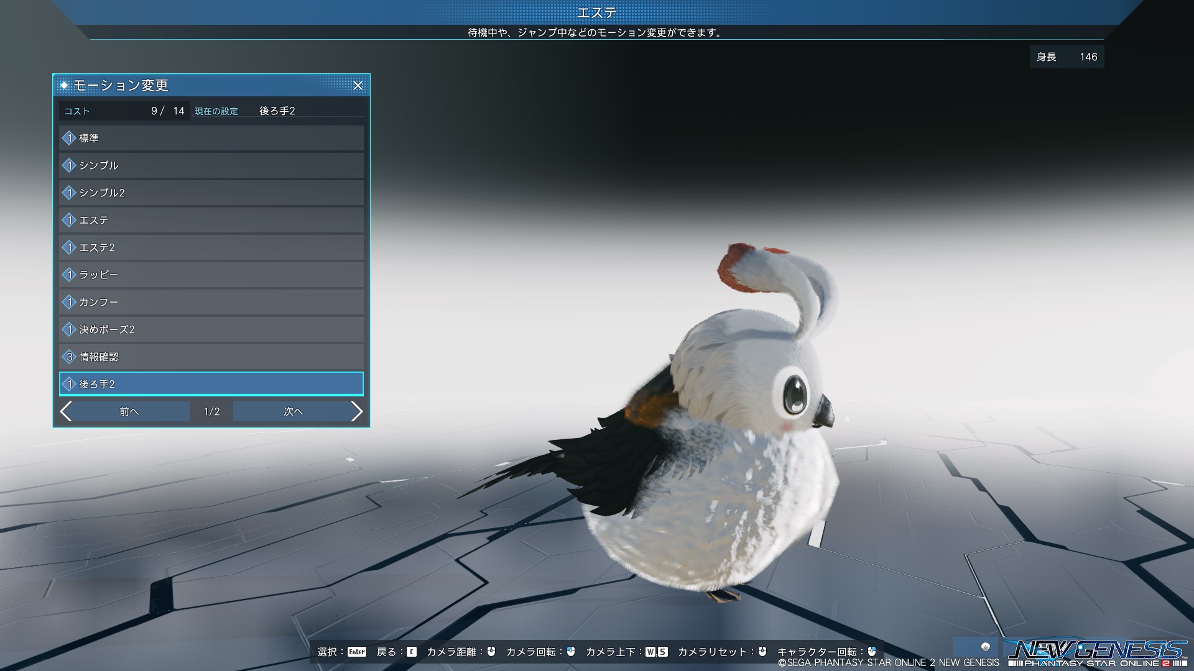This screenshot has height=671, width=1194.
Task: Choose エステ2 from the motion list
Action: pos(211,247)
